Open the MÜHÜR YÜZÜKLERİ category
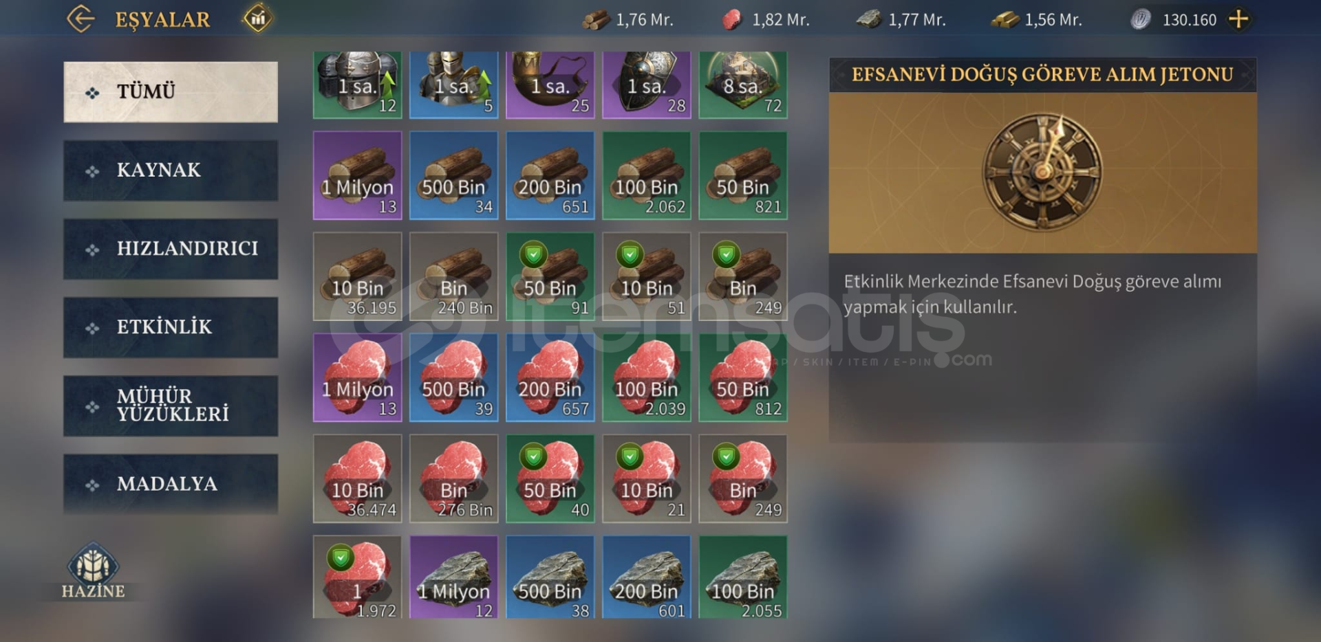This screenshot has width=1321, height=642. click(x=171, y=406)
